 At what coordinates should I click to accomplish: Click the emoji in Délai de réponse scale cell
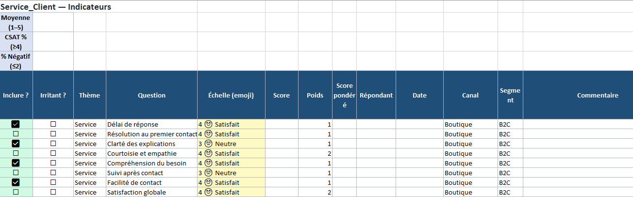(x=208, y=124)
